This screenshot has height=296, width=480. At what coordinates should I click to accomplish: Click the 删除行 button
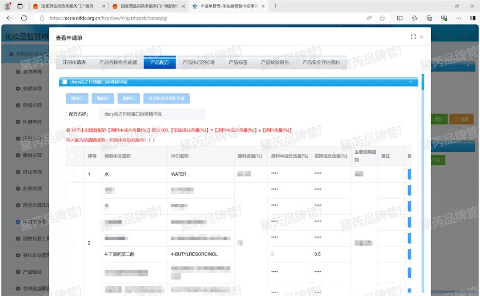pyautogui.click(x=128, y=98)
